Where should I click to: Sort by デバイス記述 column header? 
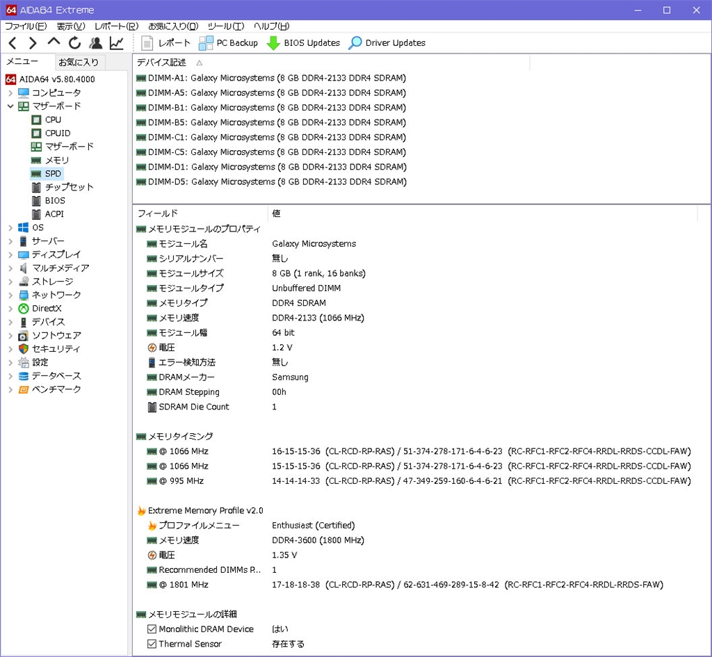point(161,63)
